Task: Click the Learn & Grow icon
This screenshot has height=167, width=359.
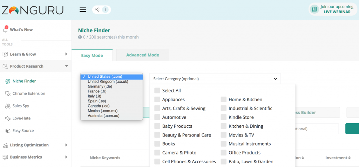Action: tap(5, 54)
